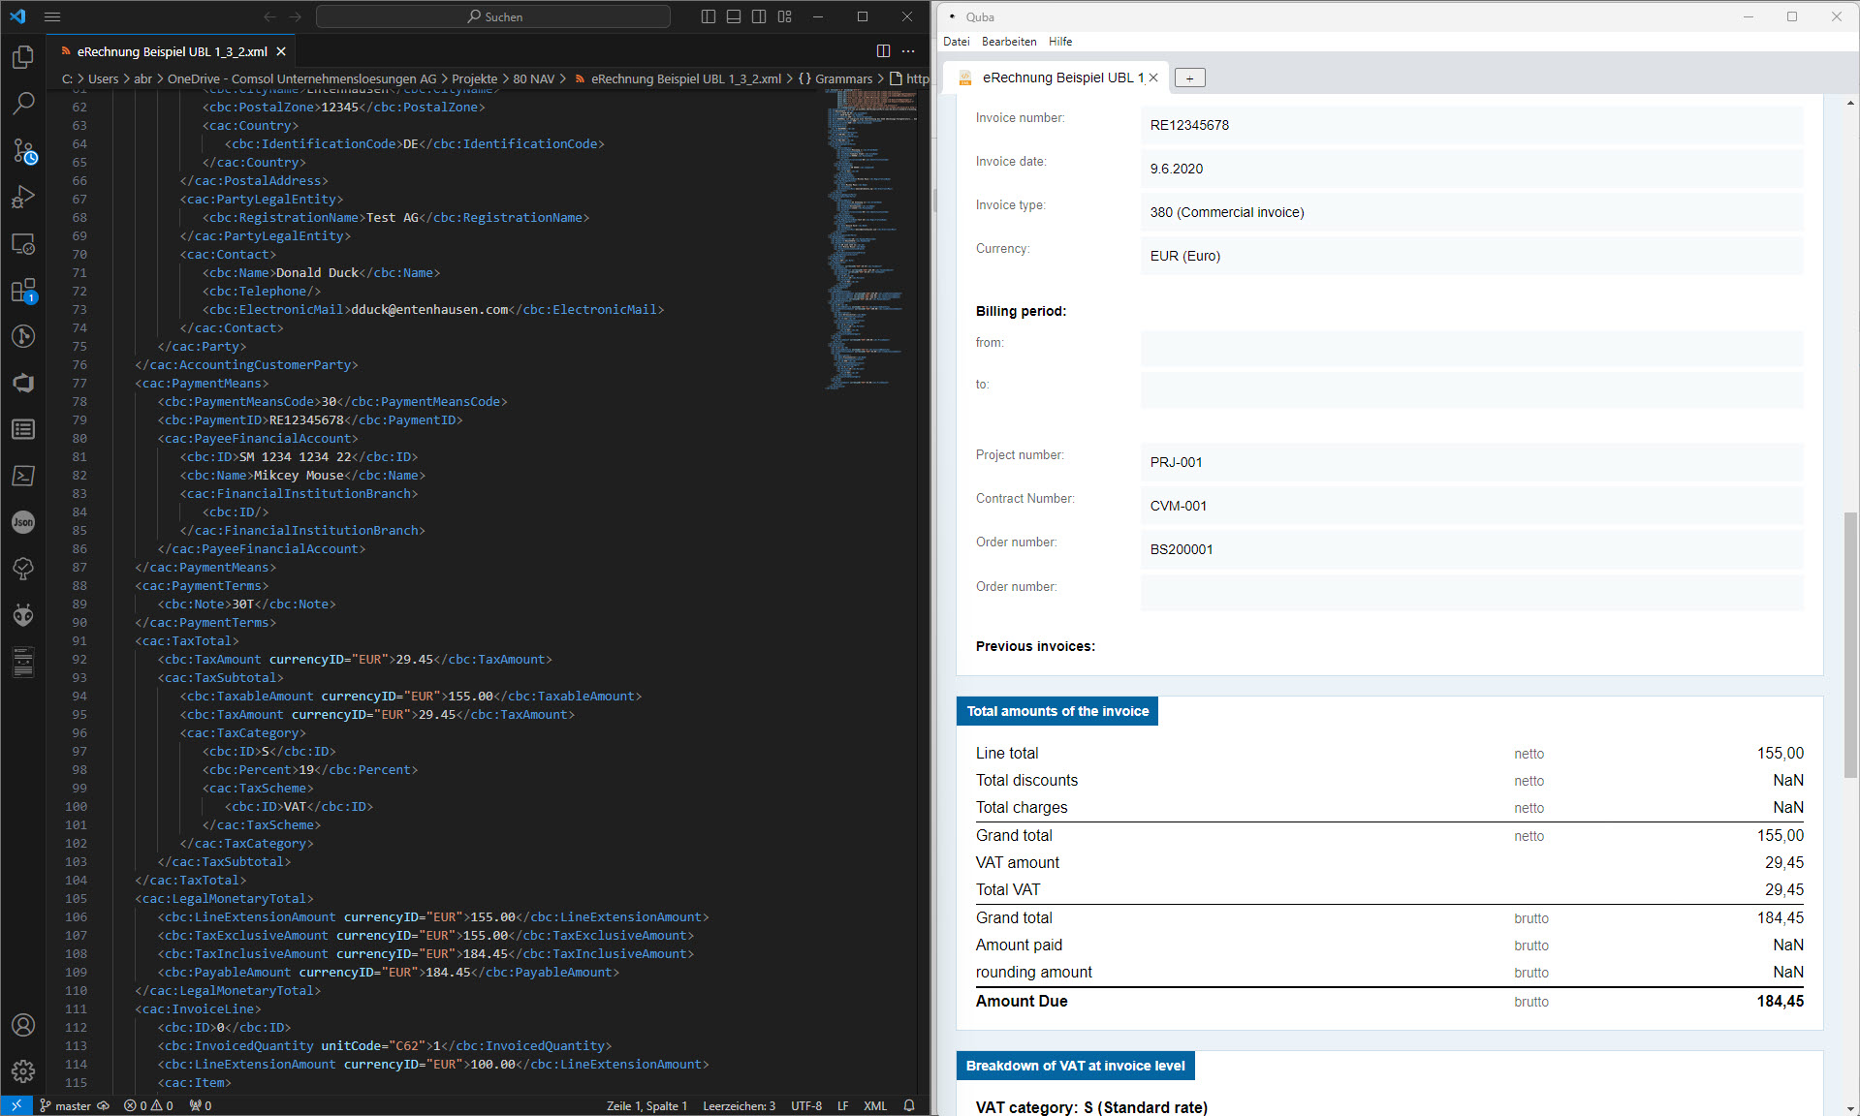Select the eRechnung Beispiel UBL 1_3_2.xml editor tab
The height and width of the screenshot is (1116, 1860).
172,51
